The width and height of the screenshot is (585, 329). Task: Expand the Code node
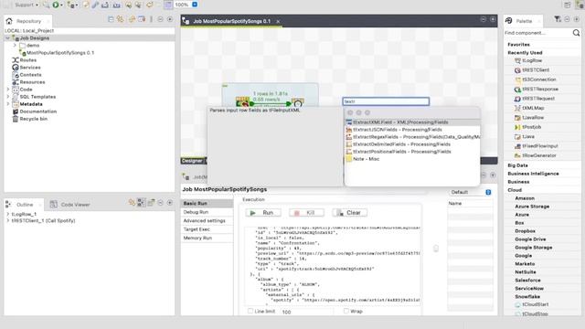coord(8,90)
